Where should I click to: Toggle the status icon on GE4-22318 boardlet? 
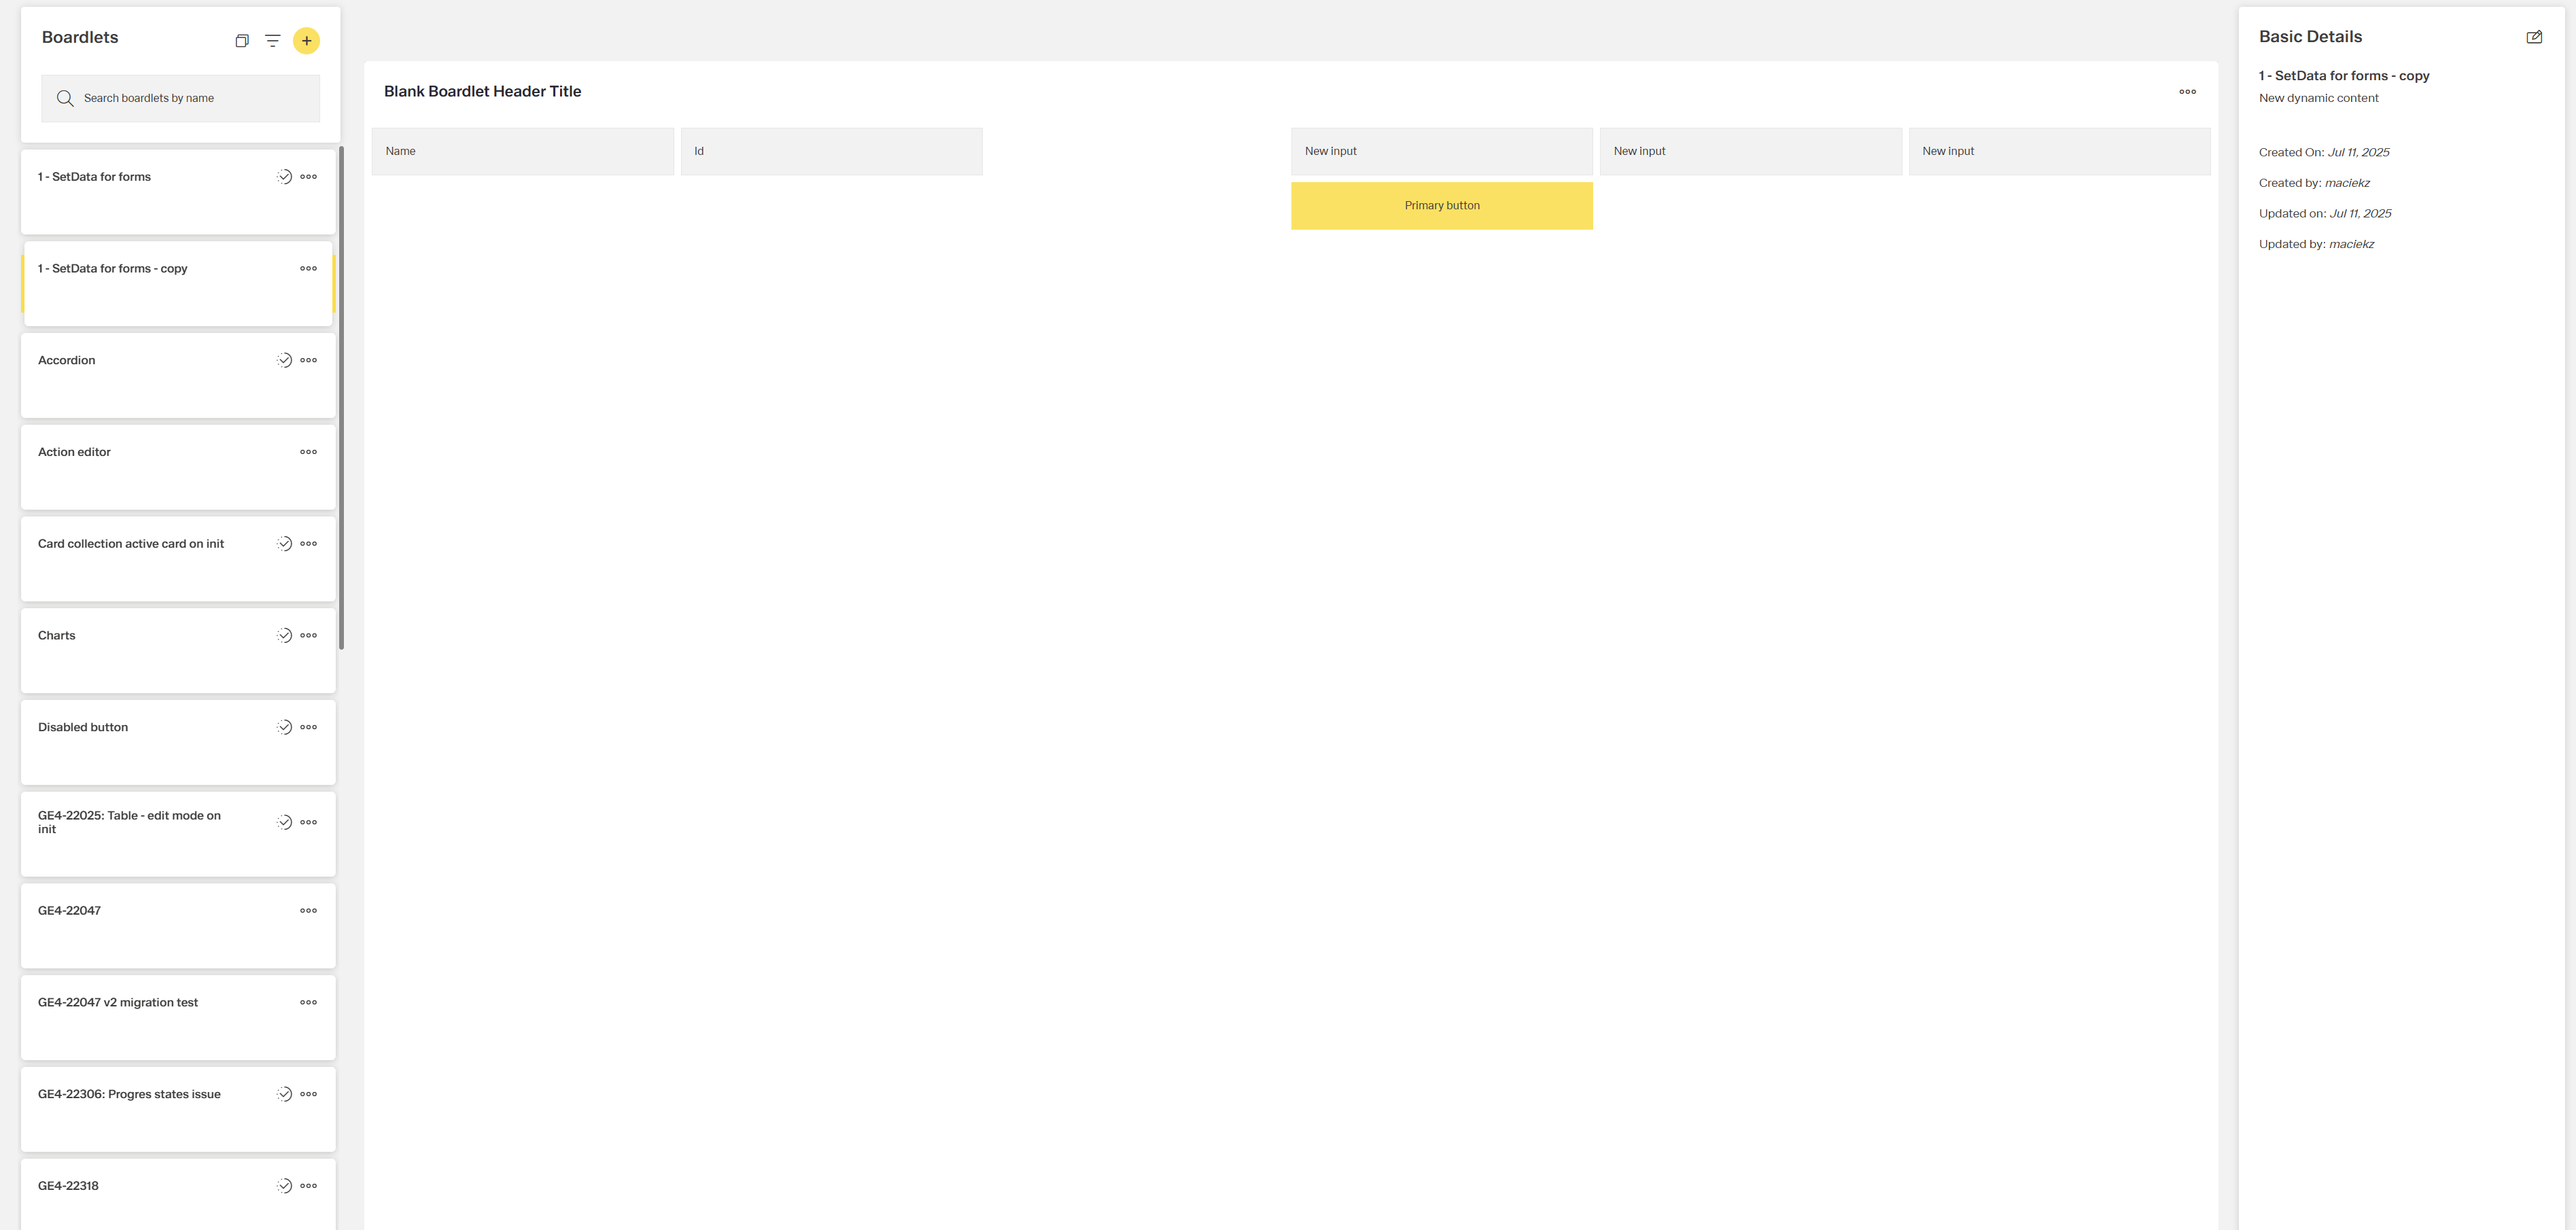tap(283, 1185)
